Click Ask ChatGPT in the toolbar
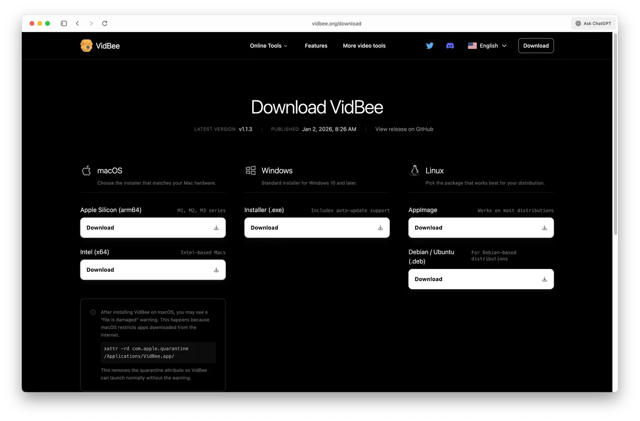Image resolution: width=640 pixels, height=421 pixels. pos(593,23)
